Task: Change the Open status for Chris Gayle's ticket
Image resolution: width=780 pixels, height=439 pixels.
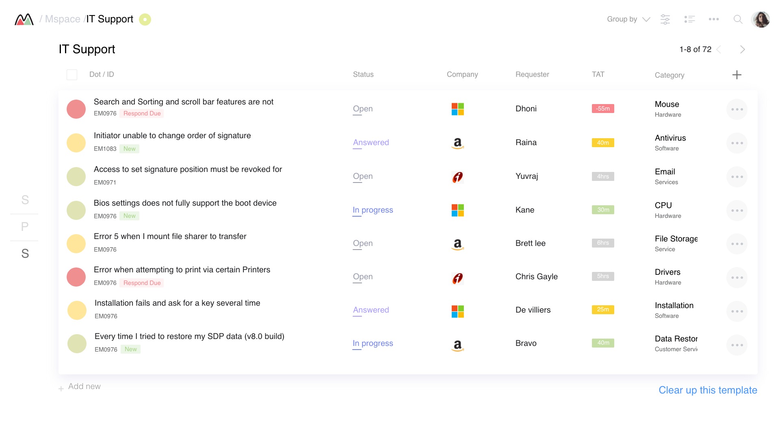Action: click(x=363, y=277)
